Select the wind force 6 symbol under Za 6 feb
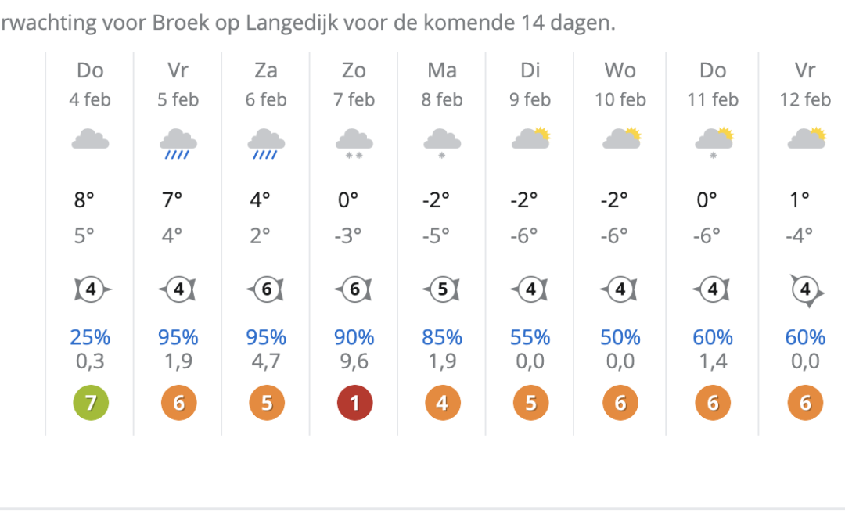 point(265,288)
